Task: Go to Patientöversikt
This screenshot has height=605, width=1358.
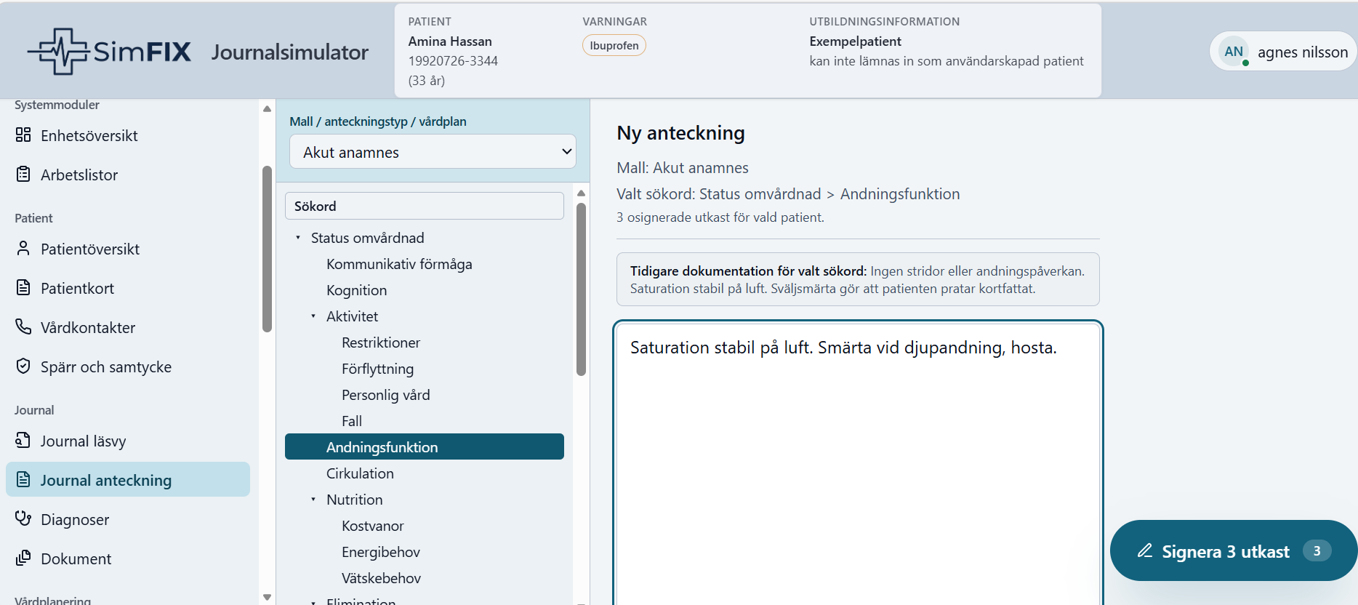Action: point(128,249)
